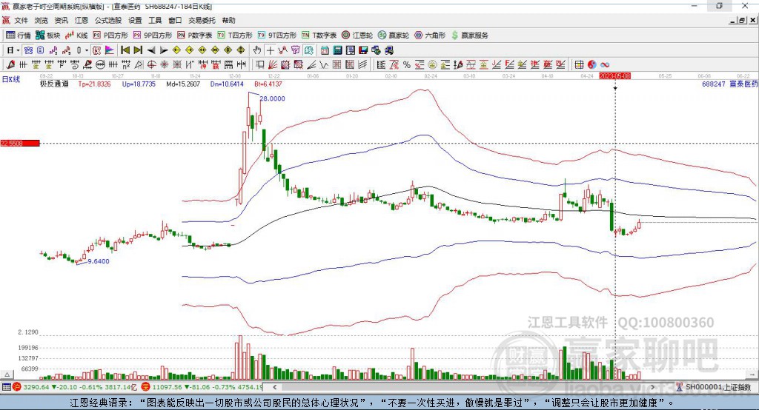Click the zigzag wave line tool
The height and width of the screenshot is (410, 759).
coord(324,65)
